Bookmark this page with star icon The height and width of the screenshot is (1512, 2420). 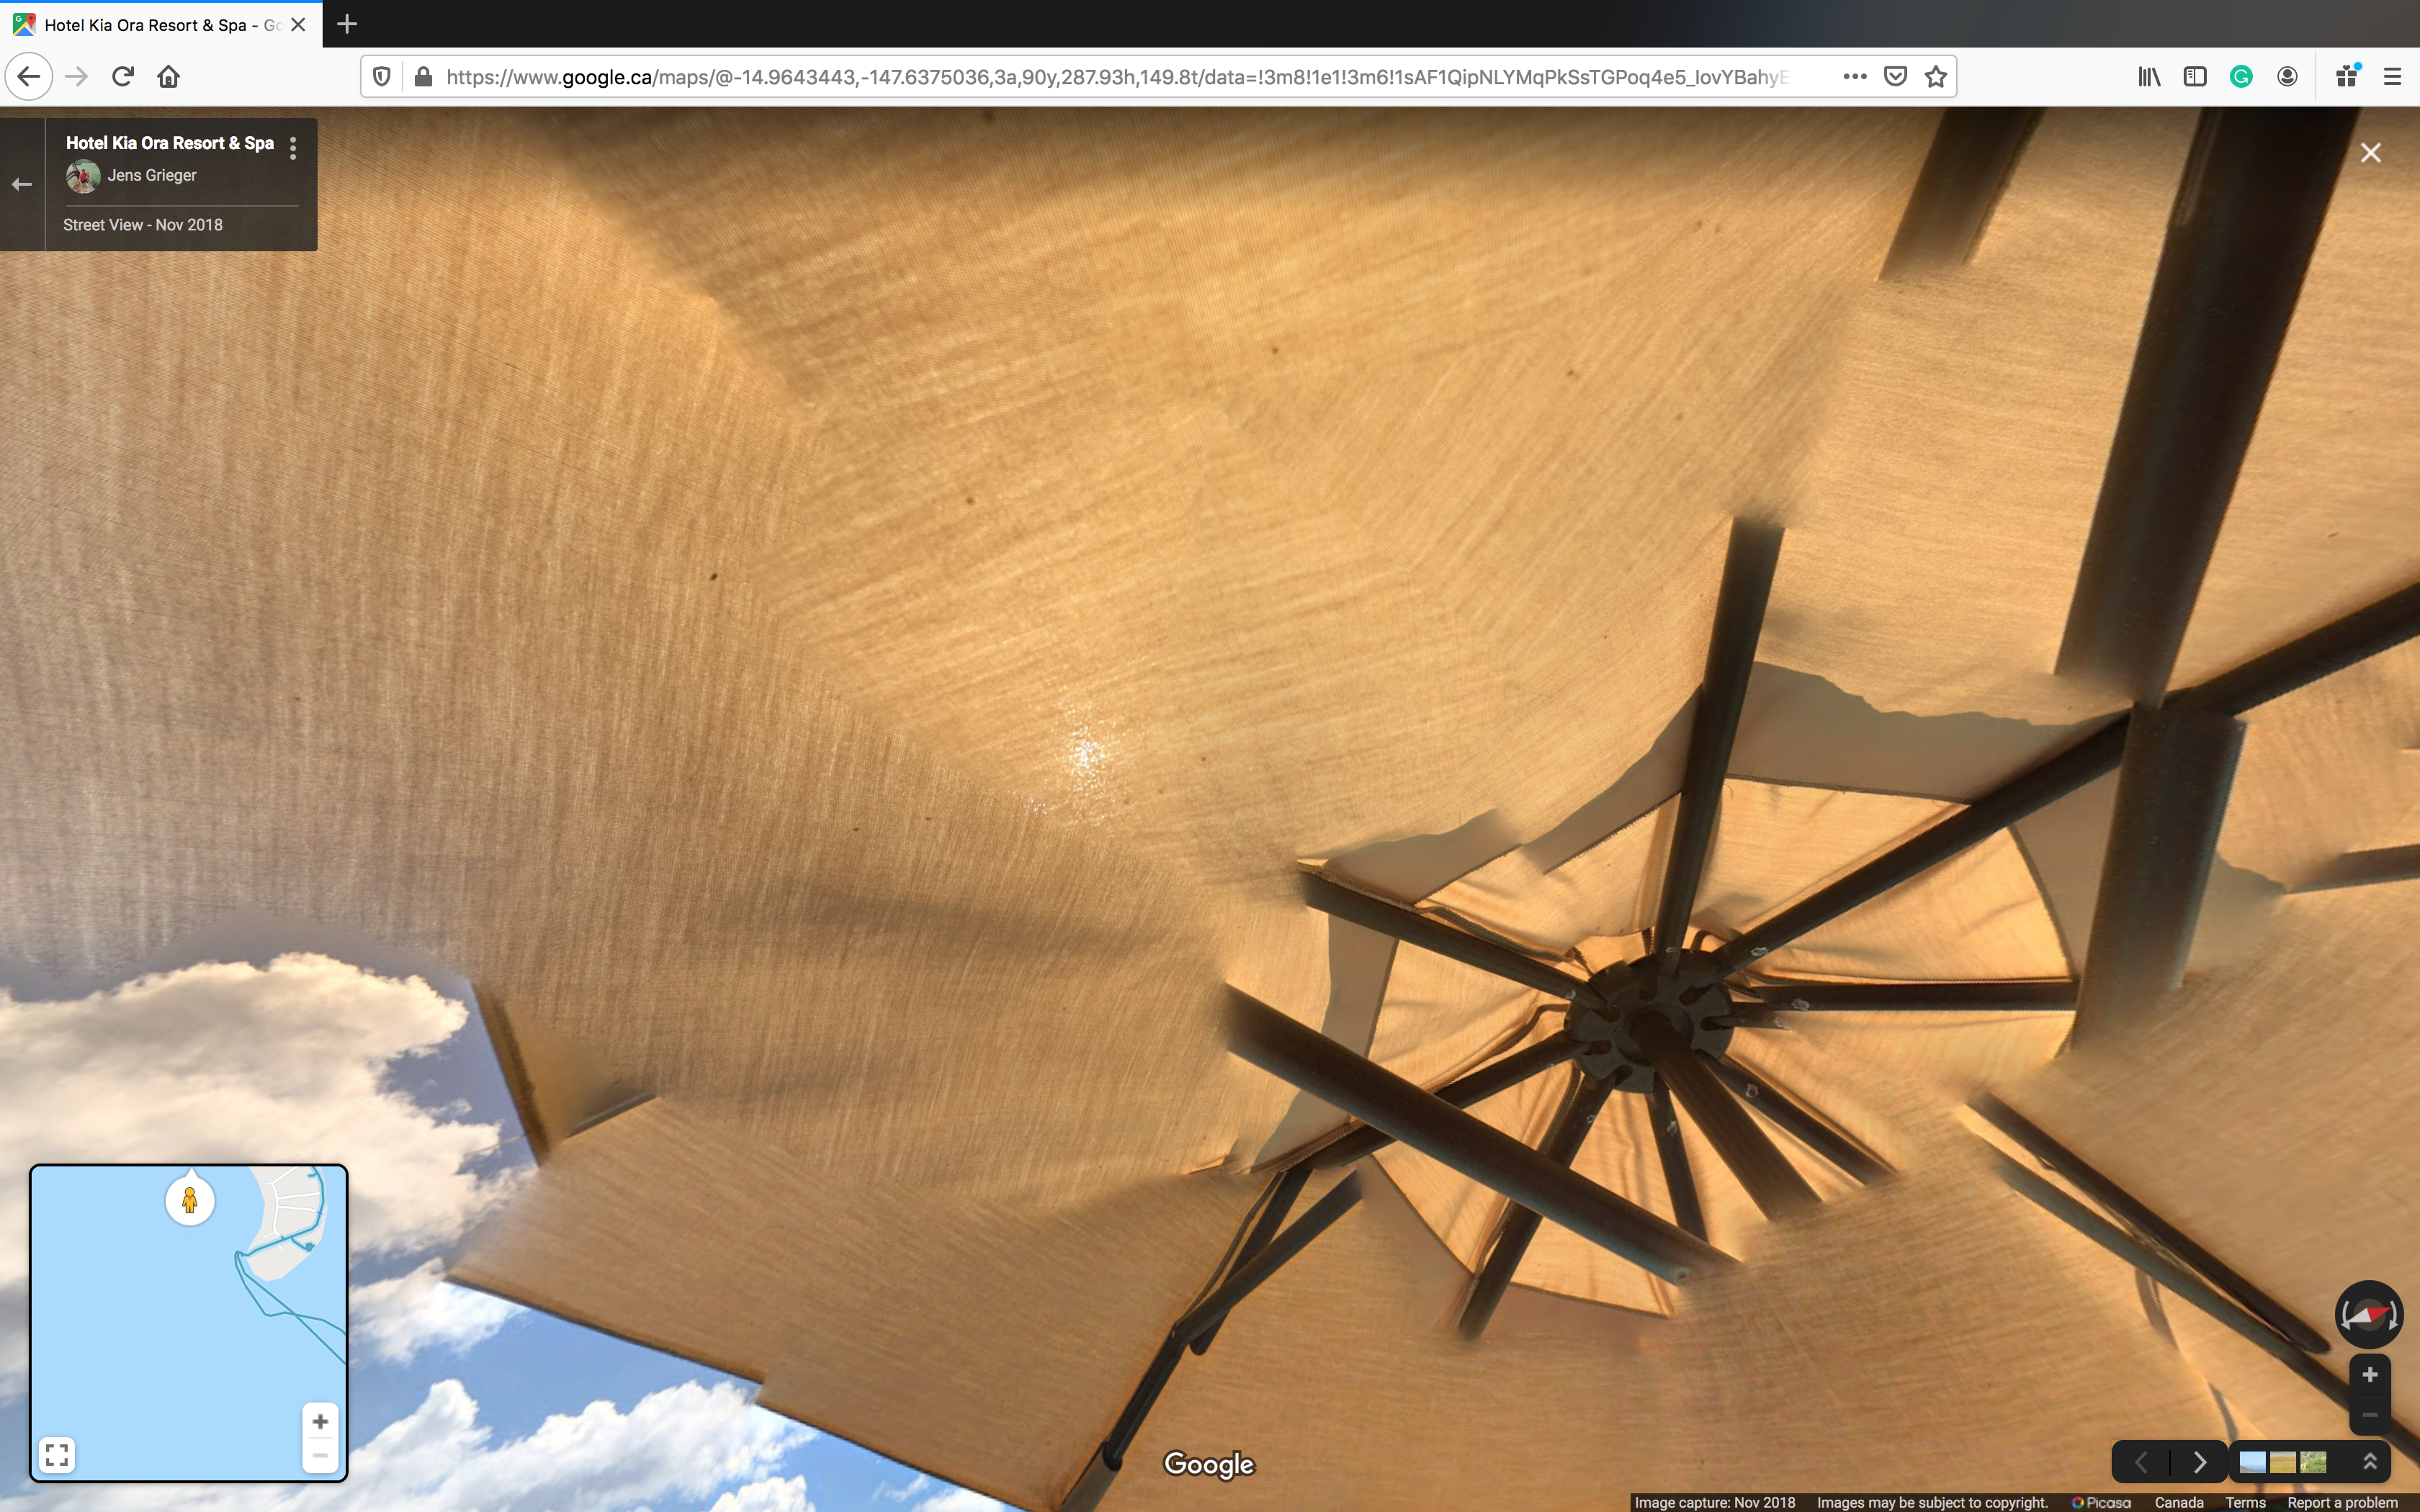1936,77
